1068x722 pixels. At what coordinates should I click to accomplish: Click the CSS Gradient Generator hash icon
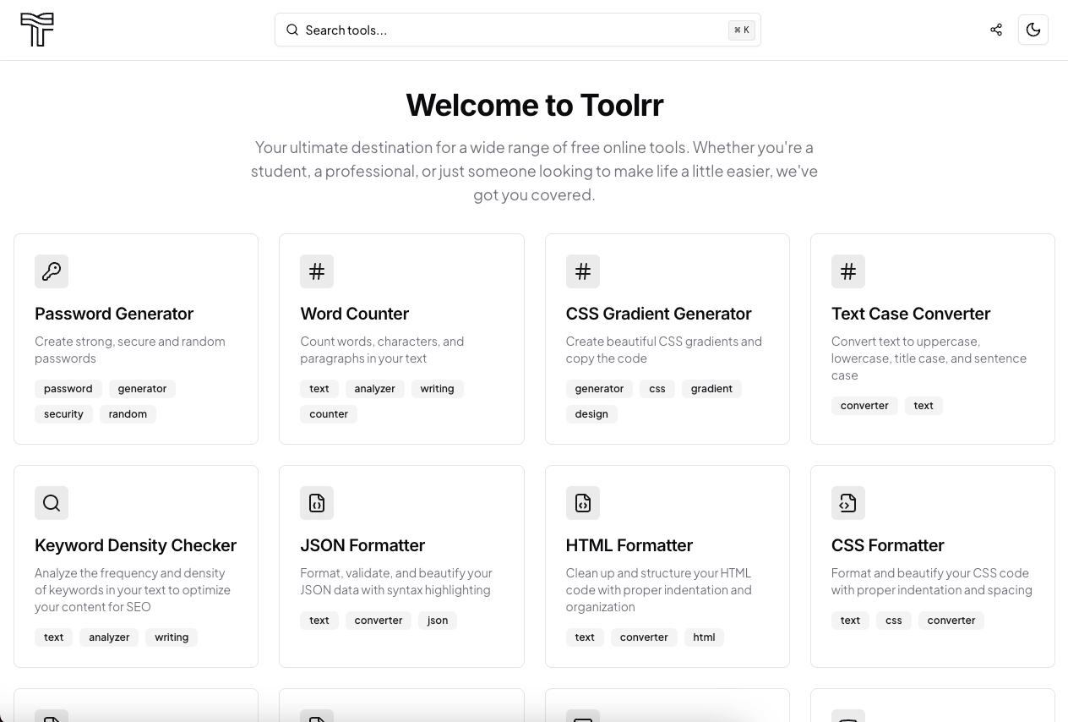pos(583,271)
